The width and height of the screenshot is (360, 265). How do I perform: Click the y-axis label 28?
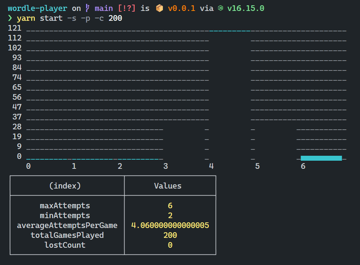17,127
